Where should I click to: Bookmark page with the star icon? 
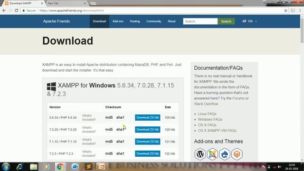[x=285, y=10]
